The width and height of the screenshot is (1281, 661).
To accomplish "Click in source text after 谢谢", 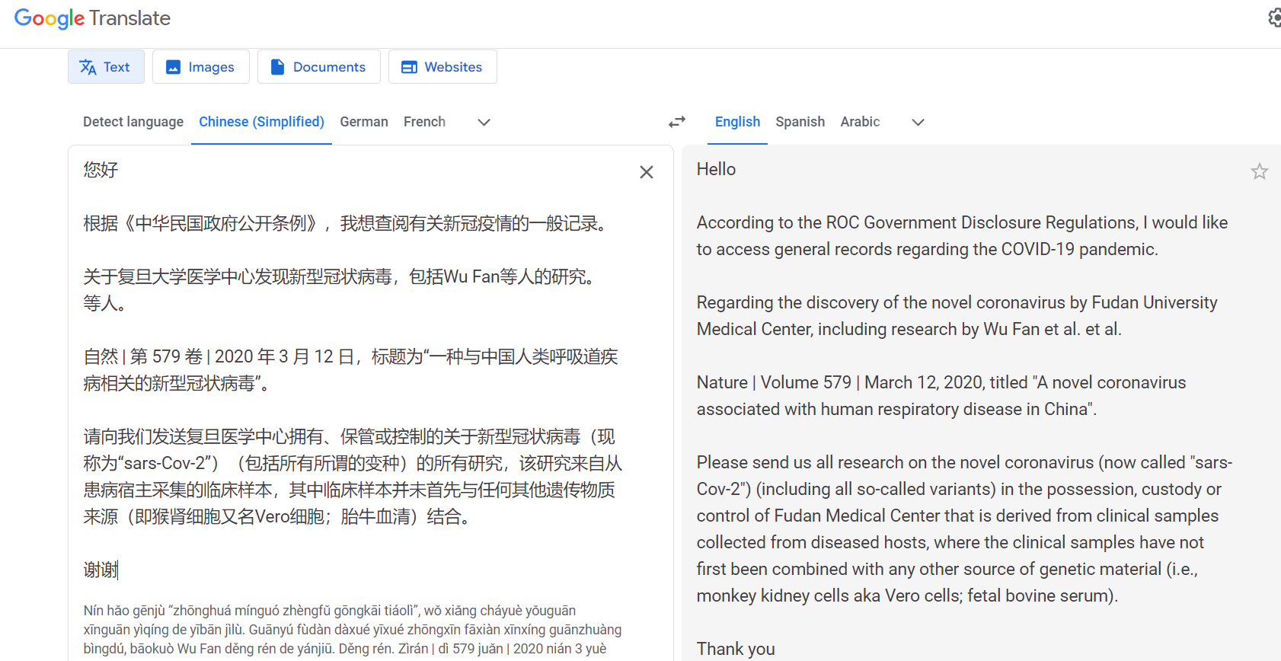I will click(119, 570).
